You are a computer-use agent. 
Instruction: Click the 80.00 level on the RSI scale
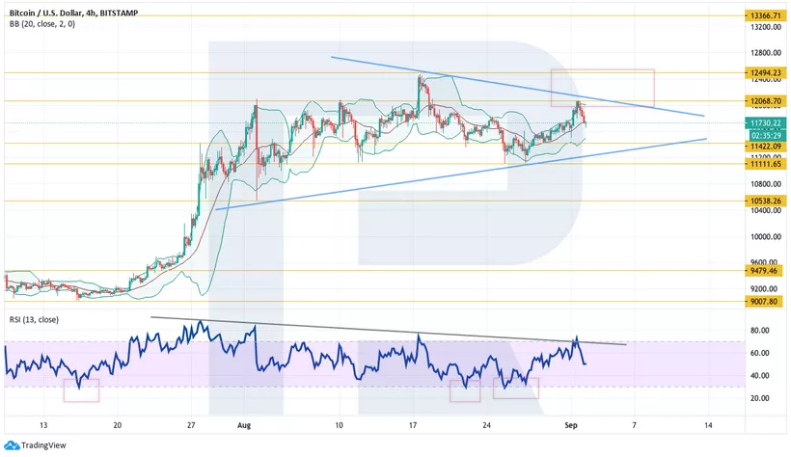(x=759, y=331)
